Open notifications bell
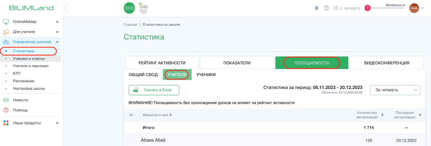 point(316,8)
